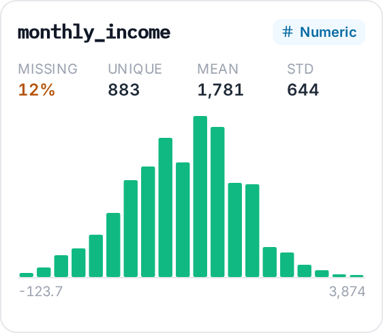The image size is (383, 333).
Task: Click the unique count 883
Action: (124, 89)
